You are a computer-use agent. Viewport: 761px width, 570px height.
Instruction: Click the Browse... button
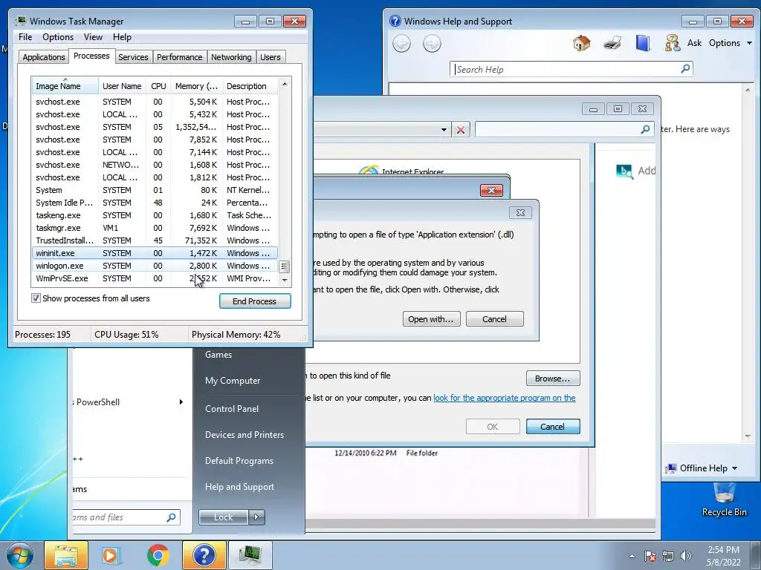click(552, 379)
